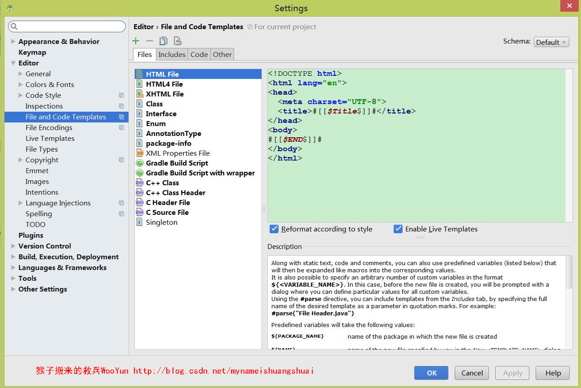Switch to the Includes tab
The height and width of the screenshot is (388, 581).
(172, 55)
